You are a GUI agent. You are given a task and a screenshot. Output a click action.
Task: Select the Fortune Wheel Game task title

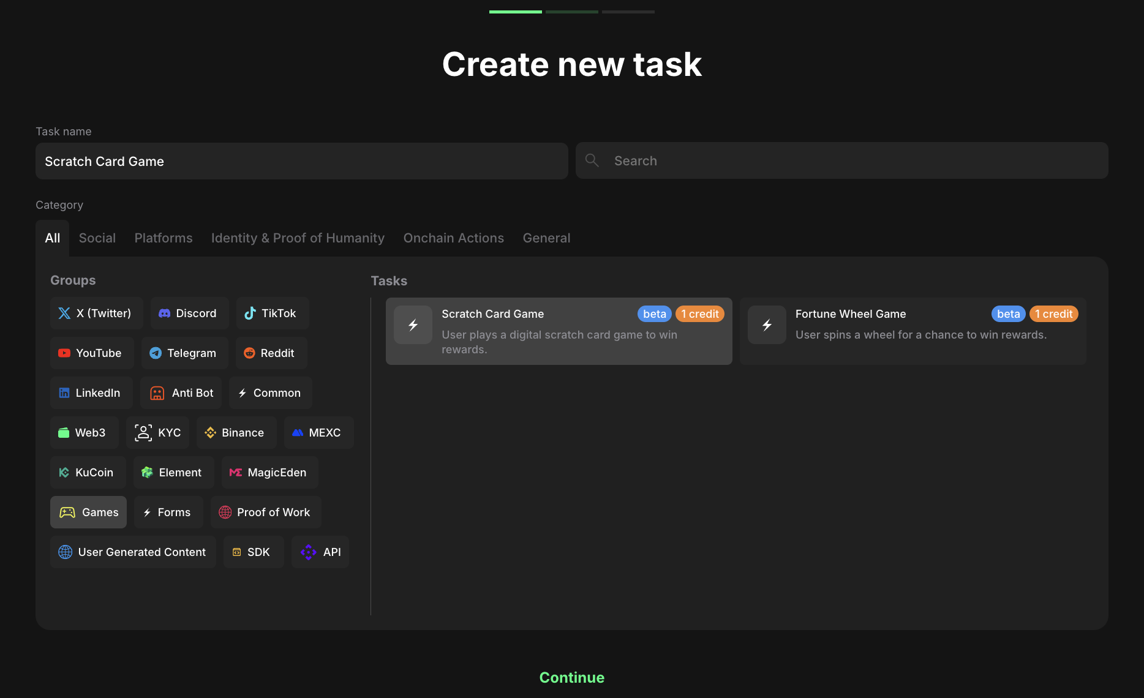tap(851, 314)
